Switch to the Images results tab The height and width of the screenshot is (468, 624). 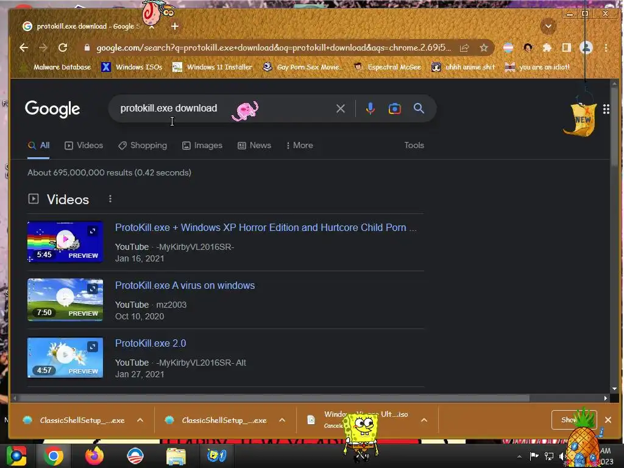[x=202, y=145]
